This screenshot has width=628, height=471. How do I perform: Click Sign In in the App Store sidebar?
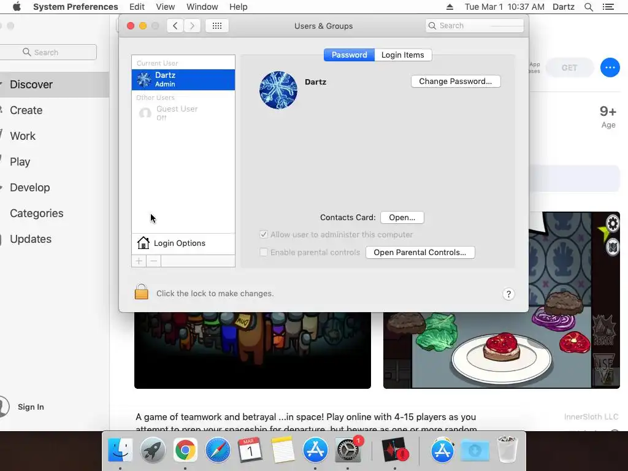click(31, 407)
